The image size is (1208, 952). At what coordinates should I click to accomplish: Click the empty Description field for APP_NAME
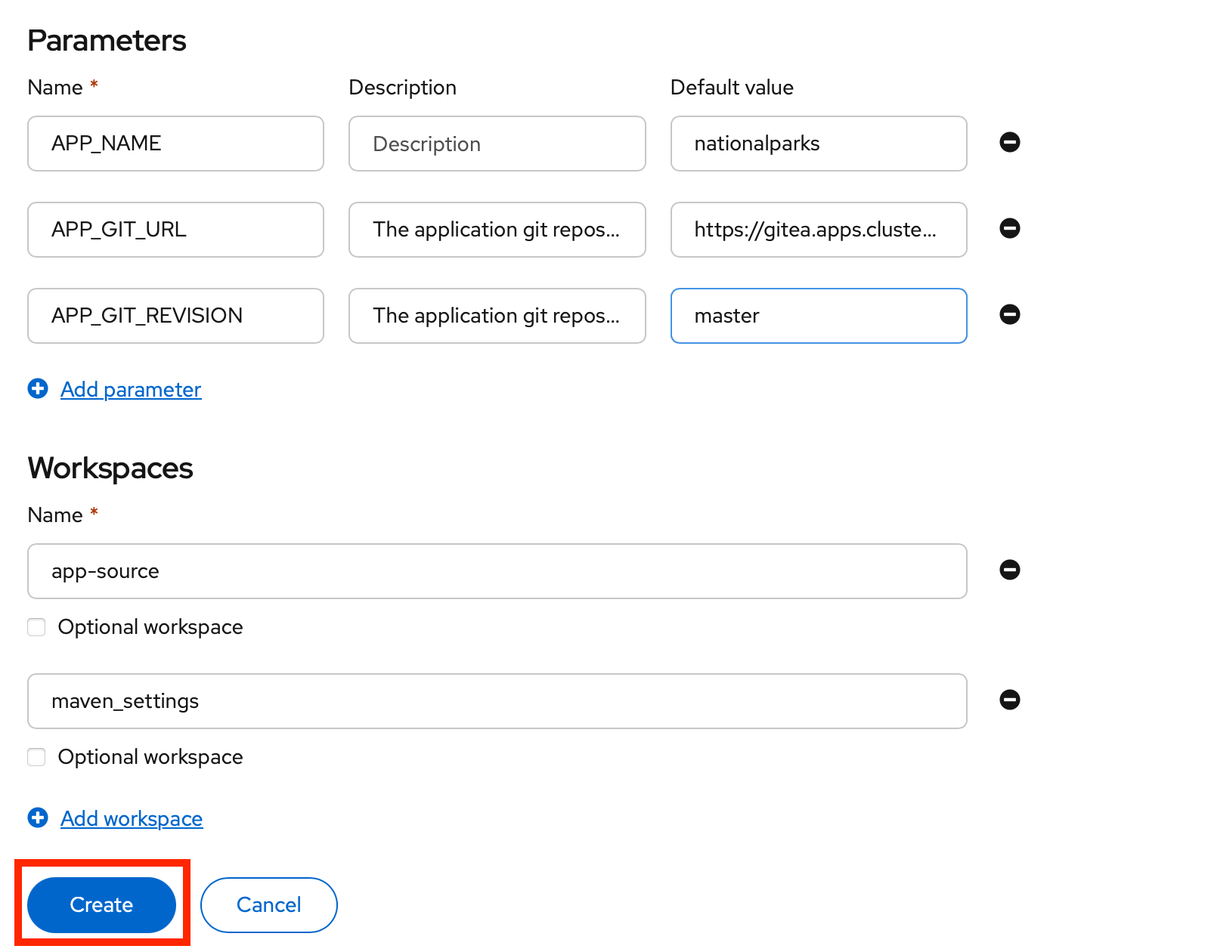tap(497, 144)
